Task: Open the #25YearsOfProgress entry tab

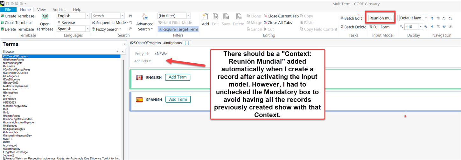Action: [x=145, y=43]
